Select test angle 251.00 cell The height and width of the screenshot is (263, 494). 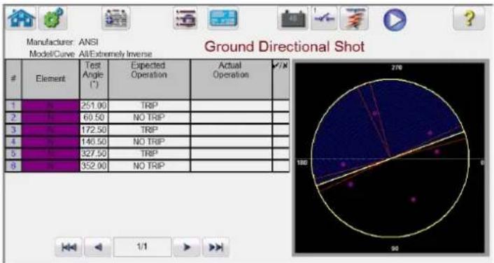94,106
